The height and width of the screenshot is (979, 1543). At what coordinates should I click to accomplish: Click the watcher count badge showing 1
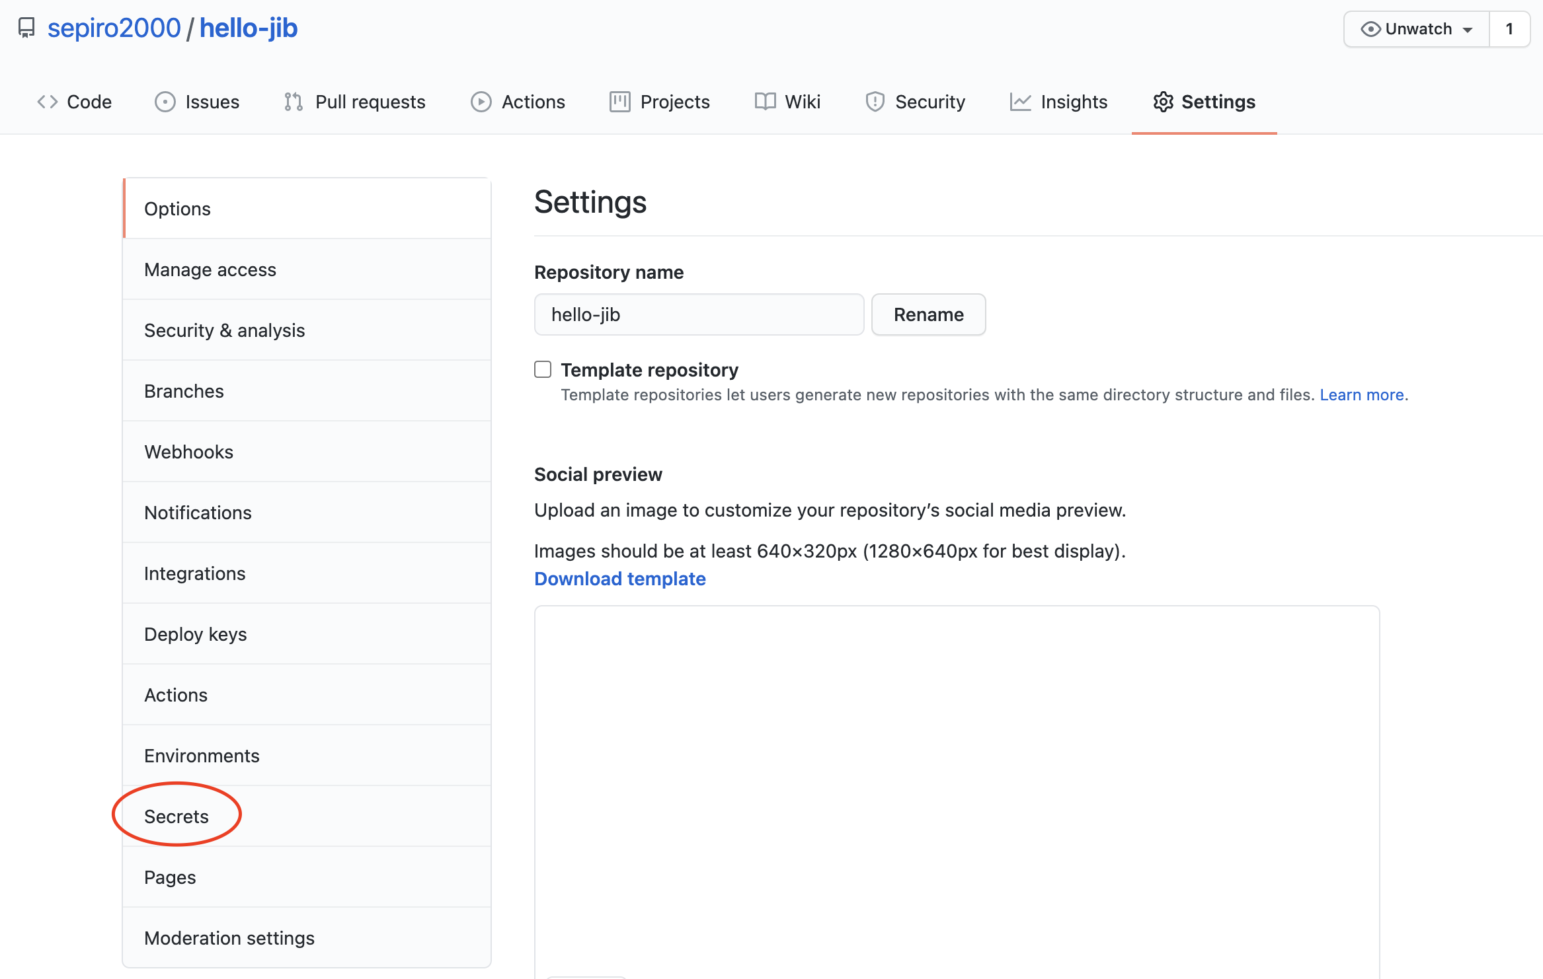coord(1509,29)
